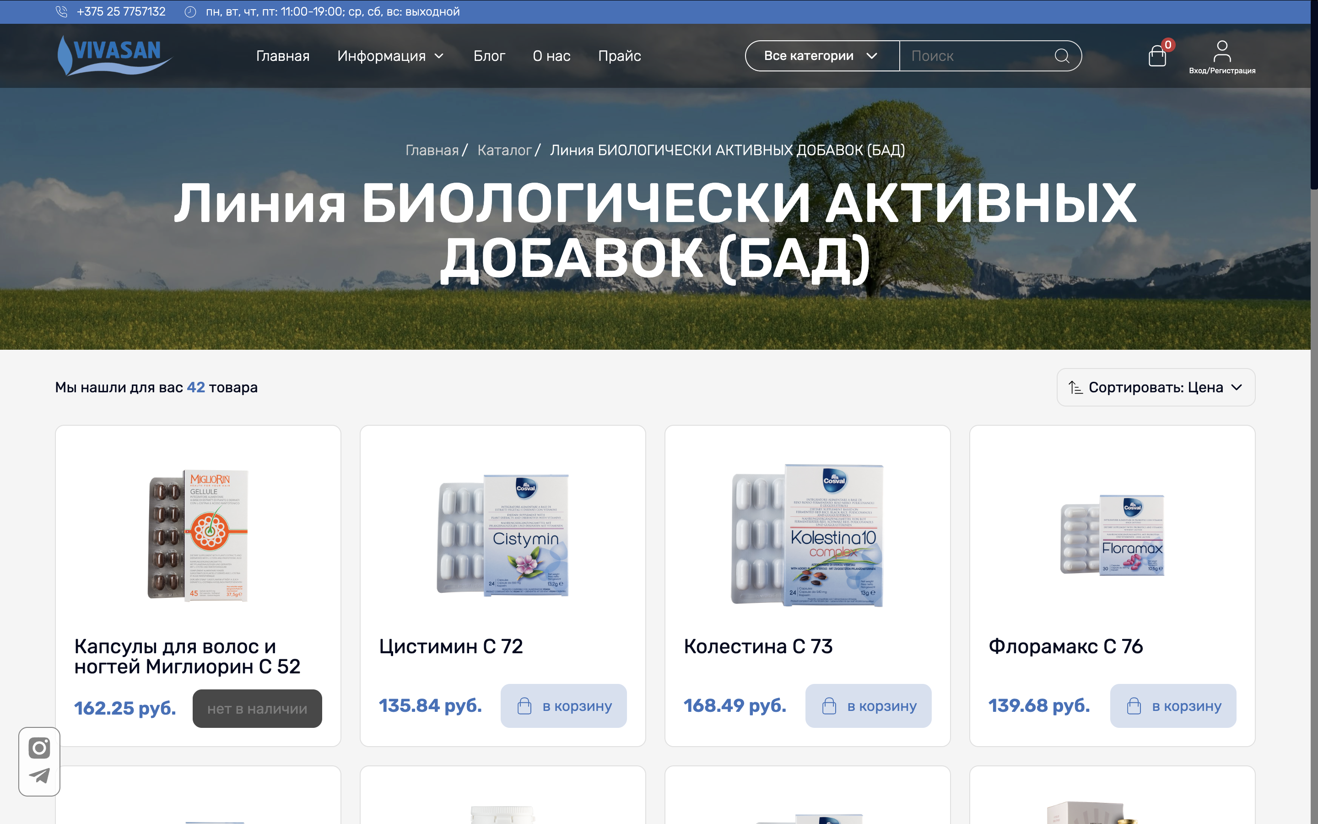Go to Главная in the navigation
The image size is (1318, 824).
click(x=283, y=55)
